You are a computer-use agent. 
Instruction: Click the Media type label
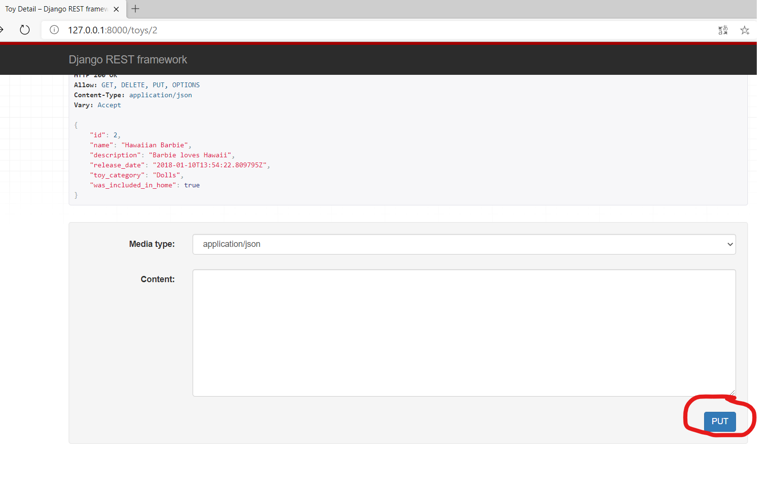tap(152, 244)
